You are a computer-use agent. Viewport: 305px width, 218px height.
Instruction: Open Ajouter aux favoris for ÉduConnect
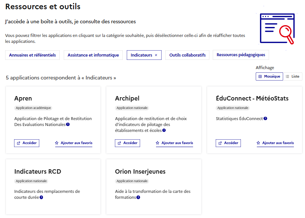click(275, 143)
